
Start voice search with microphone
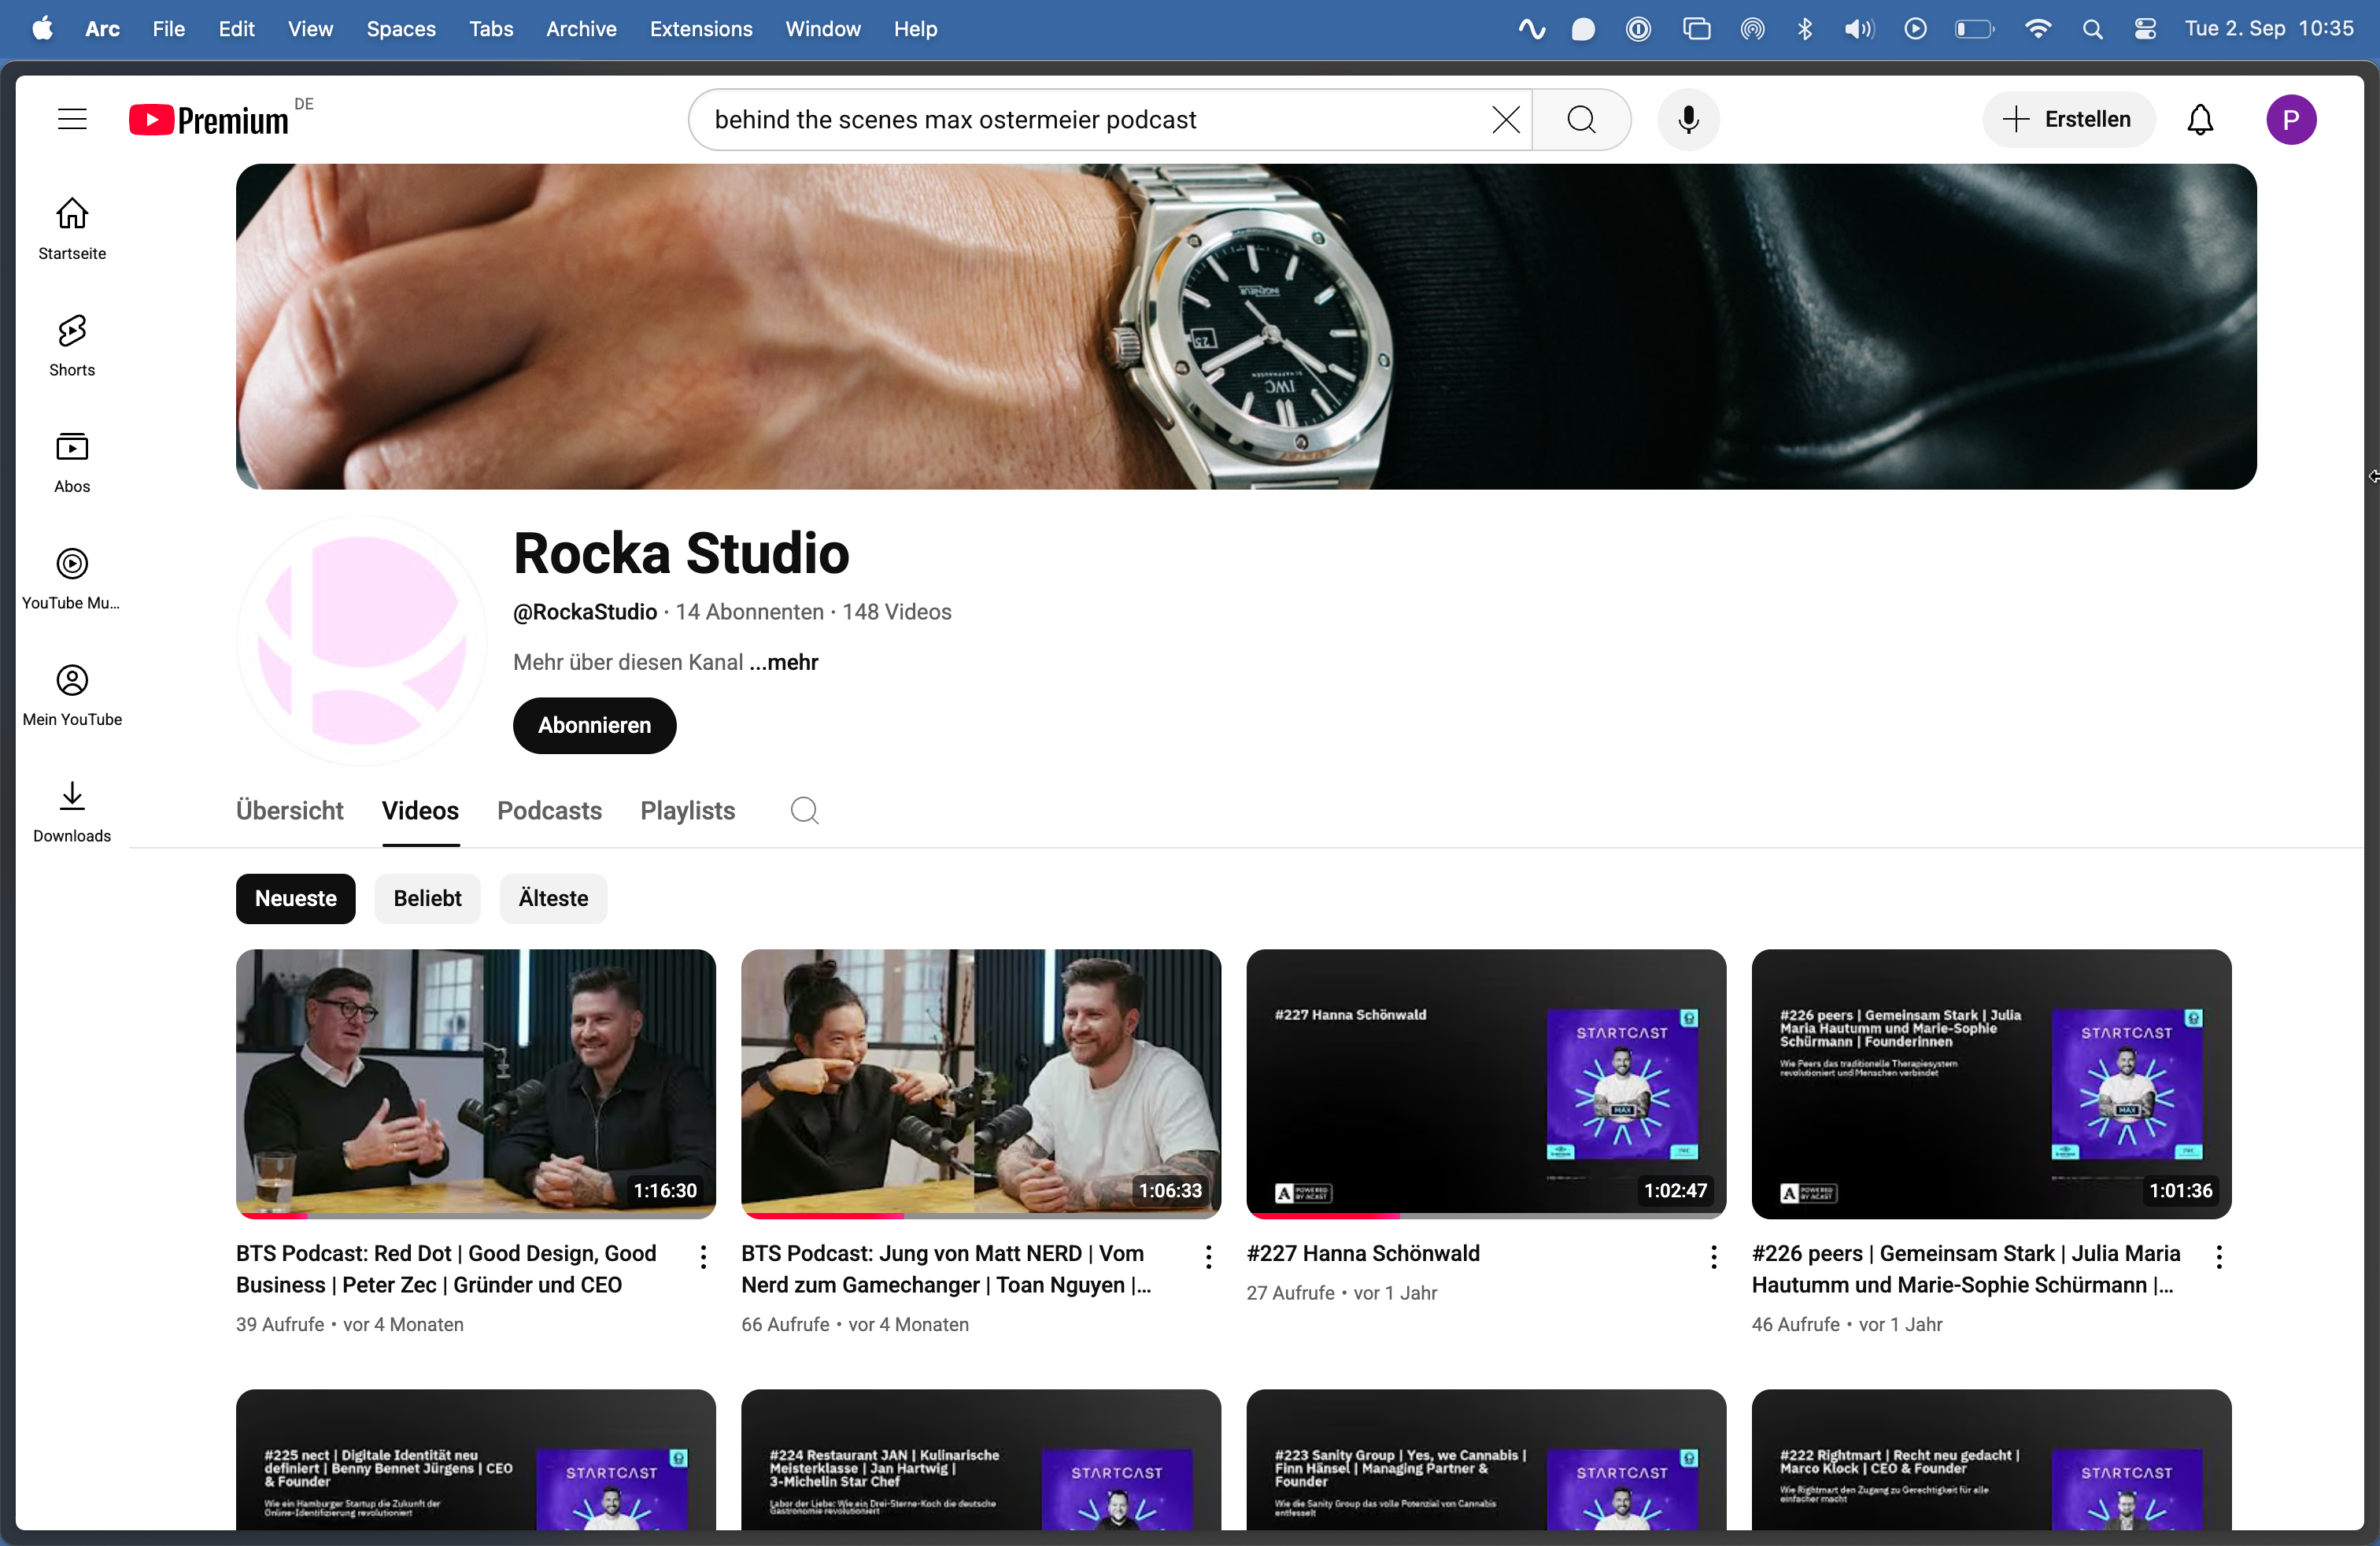(1688, 120)
